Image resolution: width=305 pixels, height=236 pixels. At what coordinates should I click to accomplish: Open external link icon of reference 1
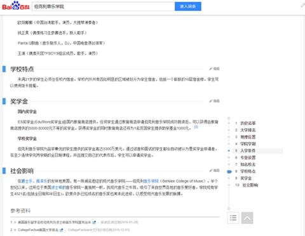click(94, 222)
